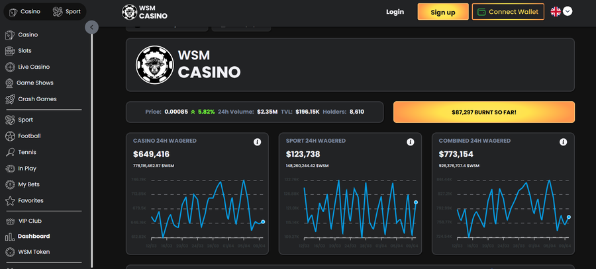This screenshot has height=269, width=596.
Task: Click the $87,297 BURNT SO FAR banner
Action: [x=484, y=112]
